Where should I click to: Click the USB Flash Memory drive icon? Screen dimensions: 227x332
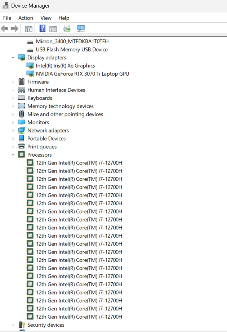pyautogui.click(x=30, y=50)
